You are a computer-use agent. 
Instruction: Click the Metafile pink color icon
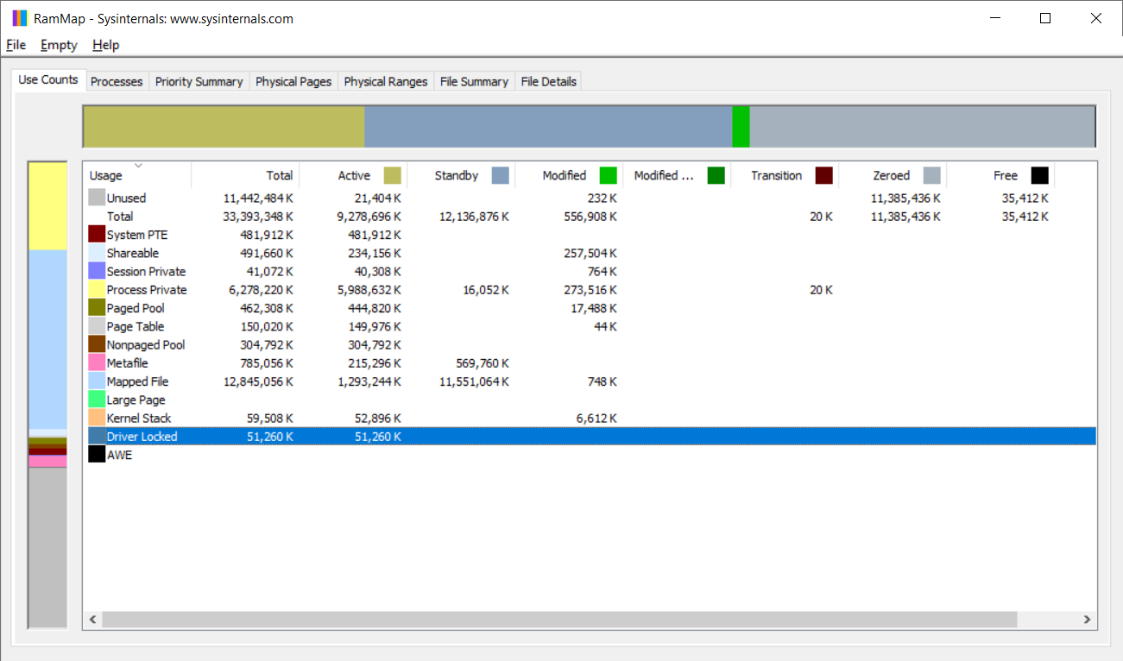coord(97,363)
